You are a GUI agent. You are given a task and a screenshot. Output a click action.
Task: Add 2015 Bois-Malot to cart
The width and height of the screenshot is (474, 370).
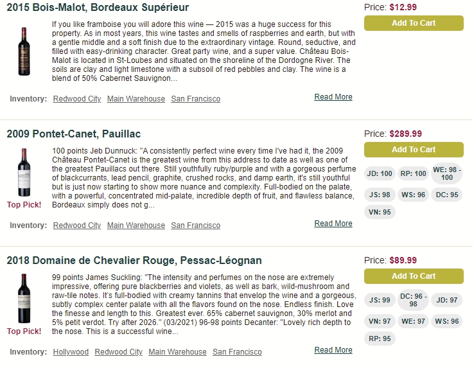coord(414,23)
